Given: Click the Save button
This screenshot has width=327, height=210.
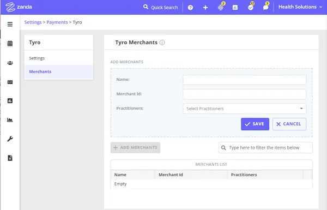Looking at the screenshot, I should tap(255, 124).
